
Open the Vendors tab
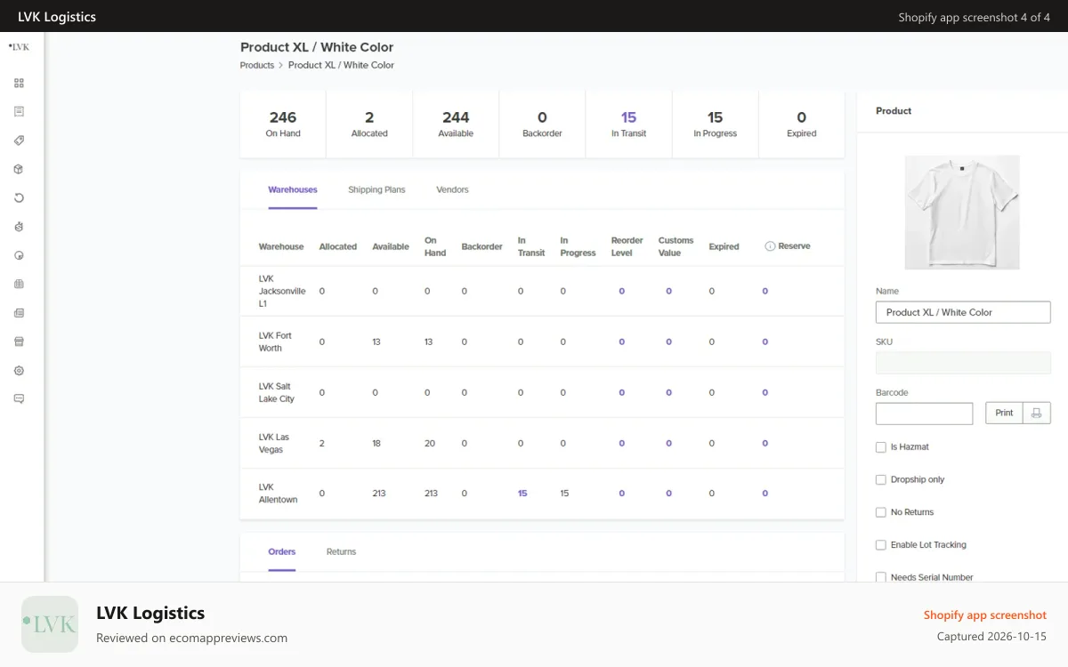click(x=452, y=189)
